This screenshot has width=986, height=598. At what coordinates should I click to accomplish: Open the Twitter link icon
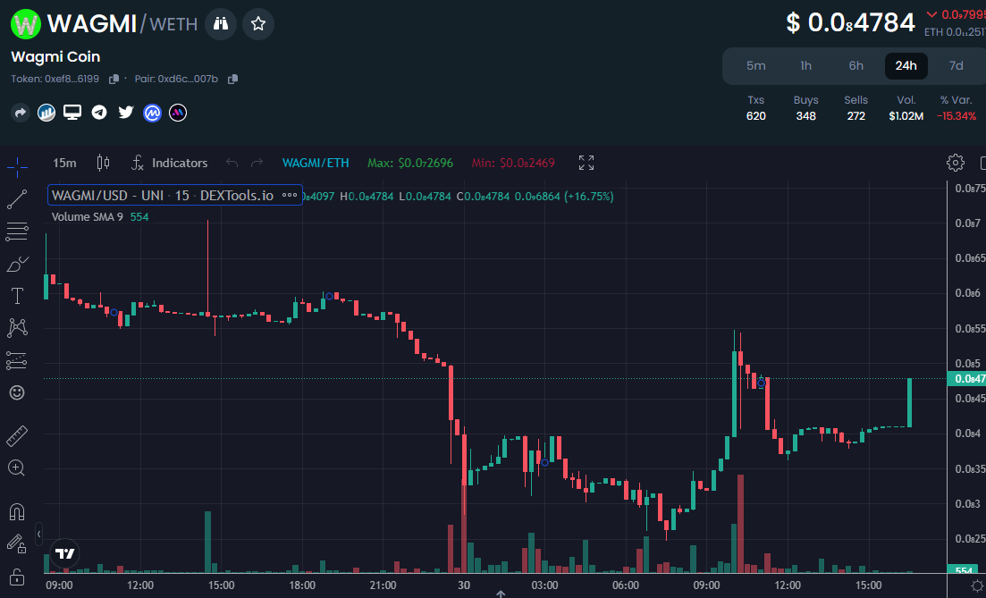[126, 113]
